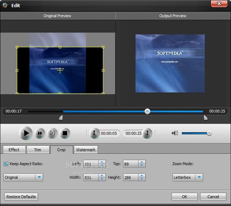Click the Output Preview video image
Image resolution: width=231 pixels, height=206 pixels.
point(170,63)
